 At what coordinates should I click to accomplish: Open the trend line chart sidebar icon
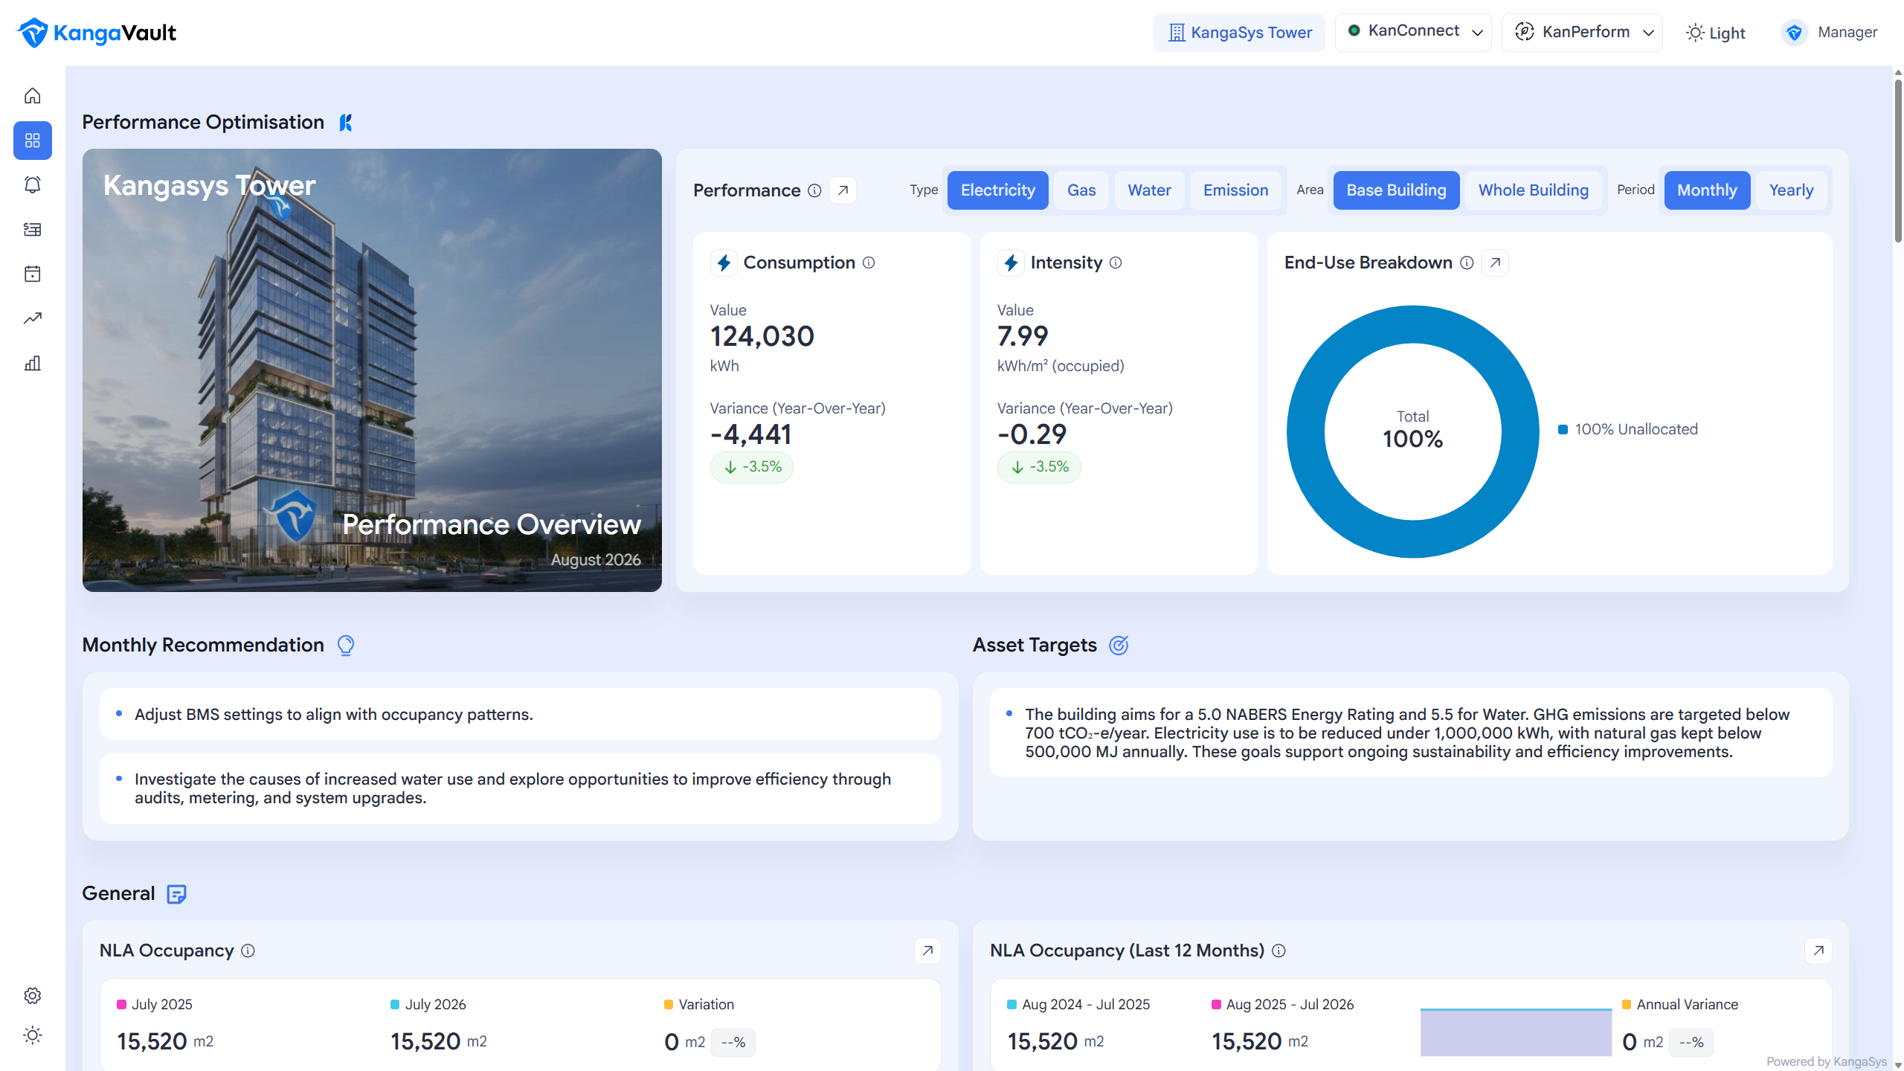click(x=32, y=318)
